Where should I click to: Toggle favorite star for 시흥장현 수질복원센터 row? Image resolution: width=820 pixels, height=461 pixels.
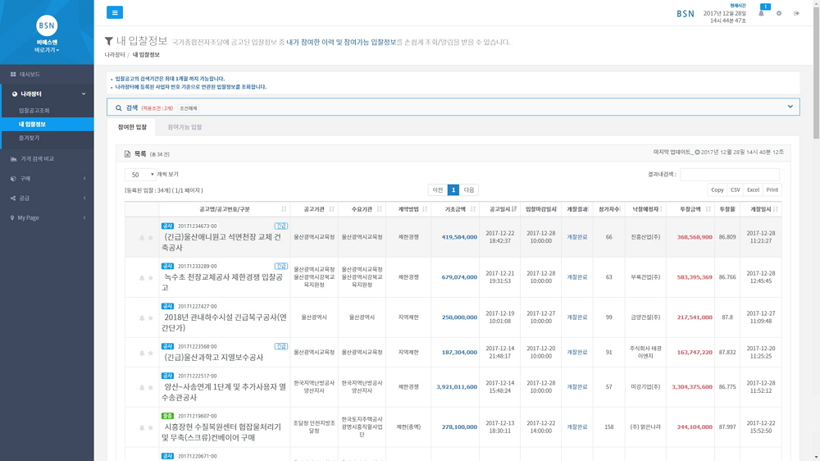151,427
